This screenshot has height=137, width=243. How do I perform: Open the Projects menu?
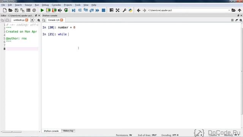(x=68, y=5)
